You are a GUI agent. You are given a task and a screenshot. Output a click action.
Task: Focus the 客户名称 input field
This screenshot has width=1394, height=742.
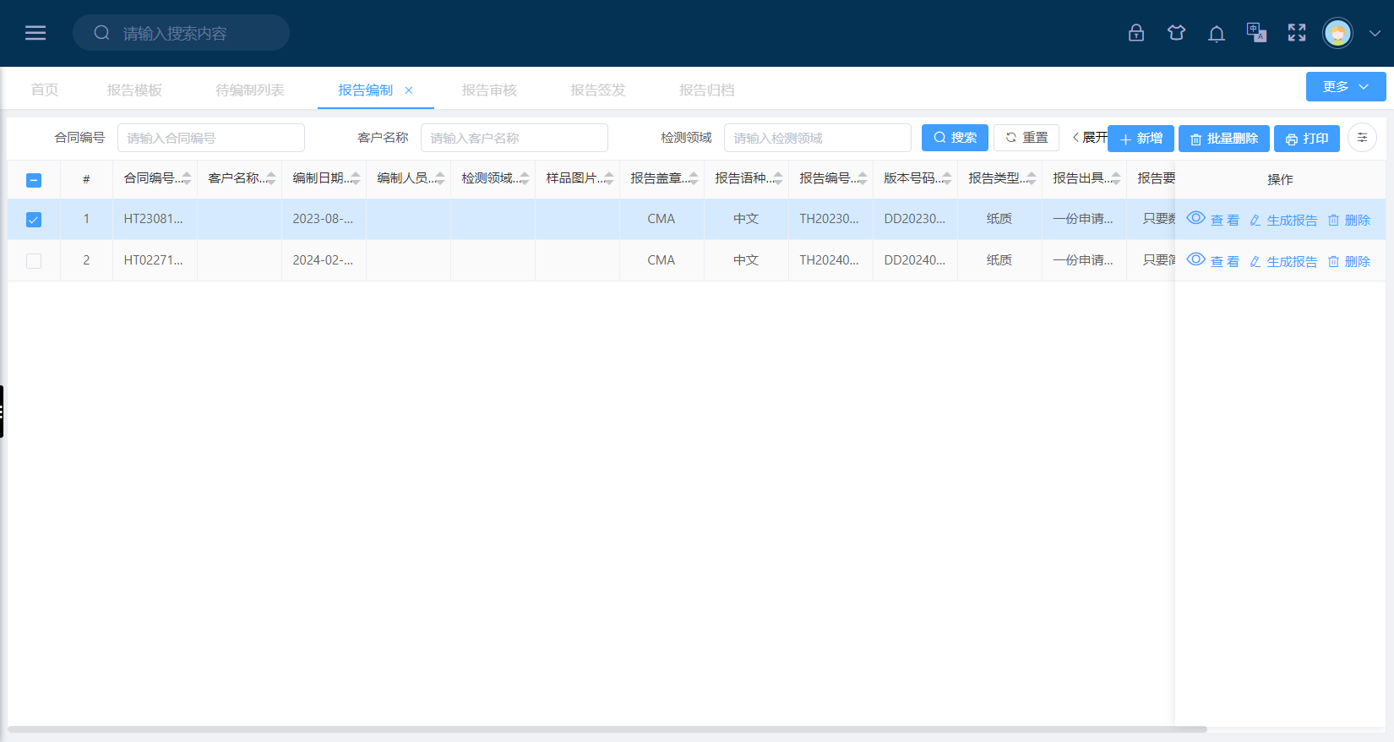[x=515, y=138]
